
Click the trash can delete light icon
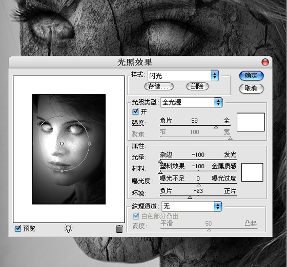(x=119, y=229)
